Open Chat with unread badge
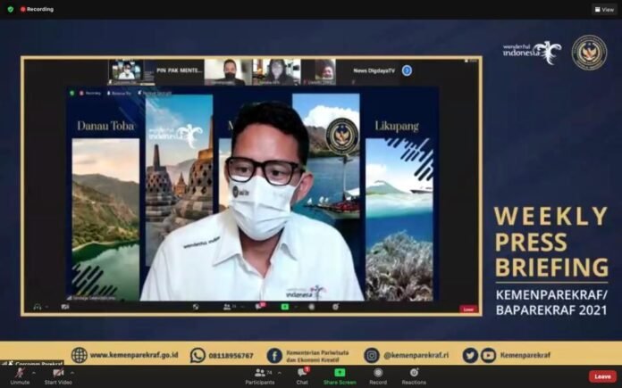Viewport: 622px width, 388px height. (302, 376)
